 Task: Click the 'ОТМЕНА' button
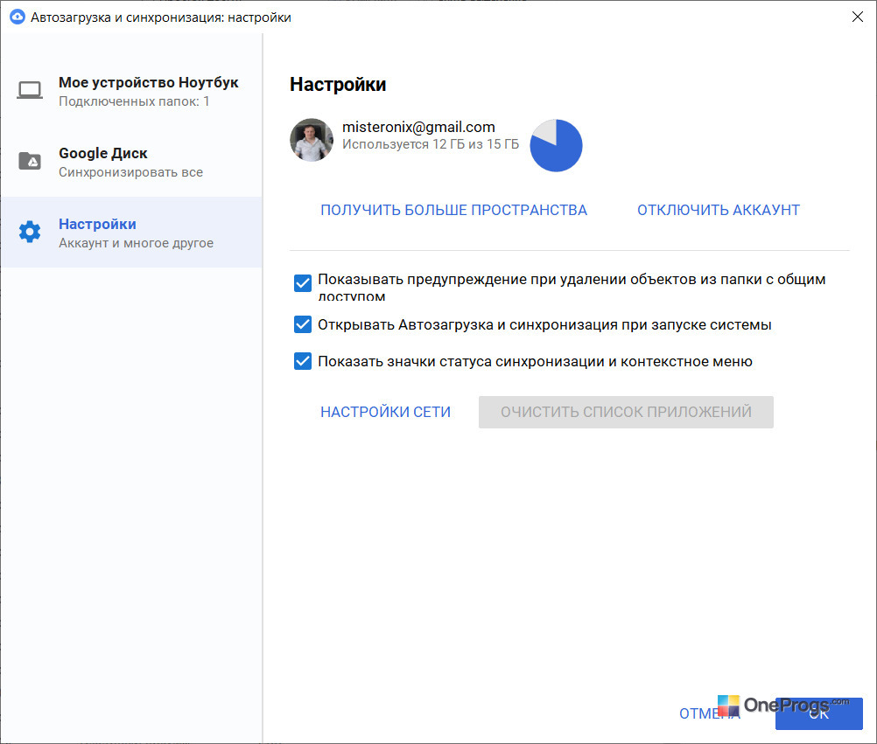point(709,713)
